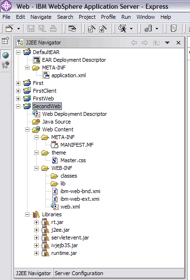
Task: Collapse the DefaultEAR project node
Action: click(x=18, y=52)
